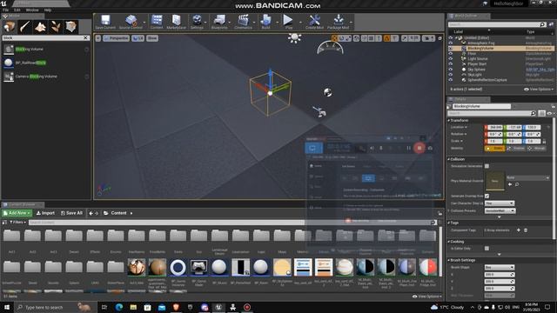This screenshot has height=313, width=557.
Task: Select the Landscape mode icon
Action: coord(40,27)
